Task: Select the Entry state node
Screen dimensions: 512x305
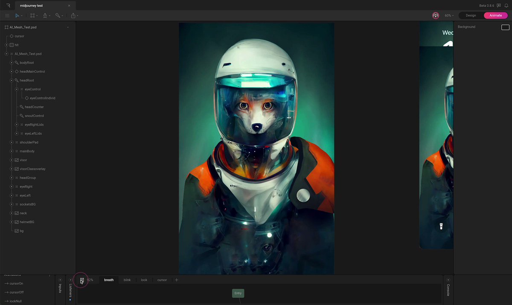Action: click(x=238, y=293)
